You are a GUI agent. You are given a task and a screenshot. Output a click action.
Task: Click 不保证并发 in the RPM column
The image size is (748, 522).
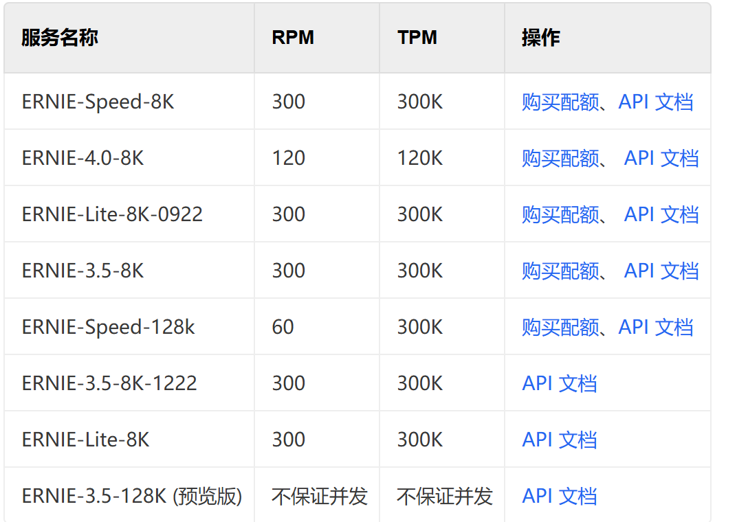point(320,496)
